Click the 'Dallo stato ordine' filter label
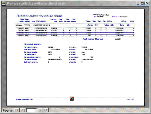Viewport: 151px width, 114px height. tap(31, 62)
